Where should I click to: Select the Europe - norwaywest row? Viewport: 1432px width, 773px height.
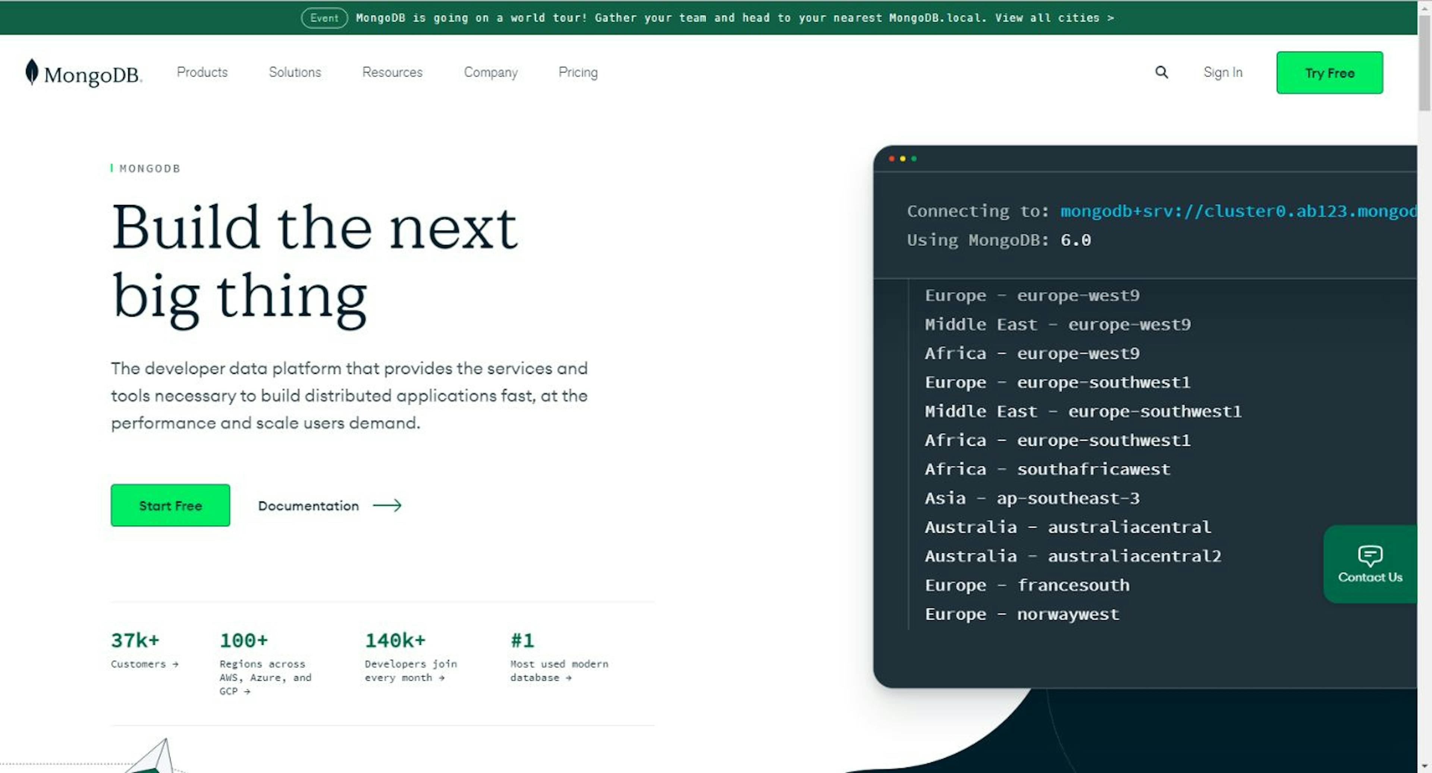[x=1022, y=614]
